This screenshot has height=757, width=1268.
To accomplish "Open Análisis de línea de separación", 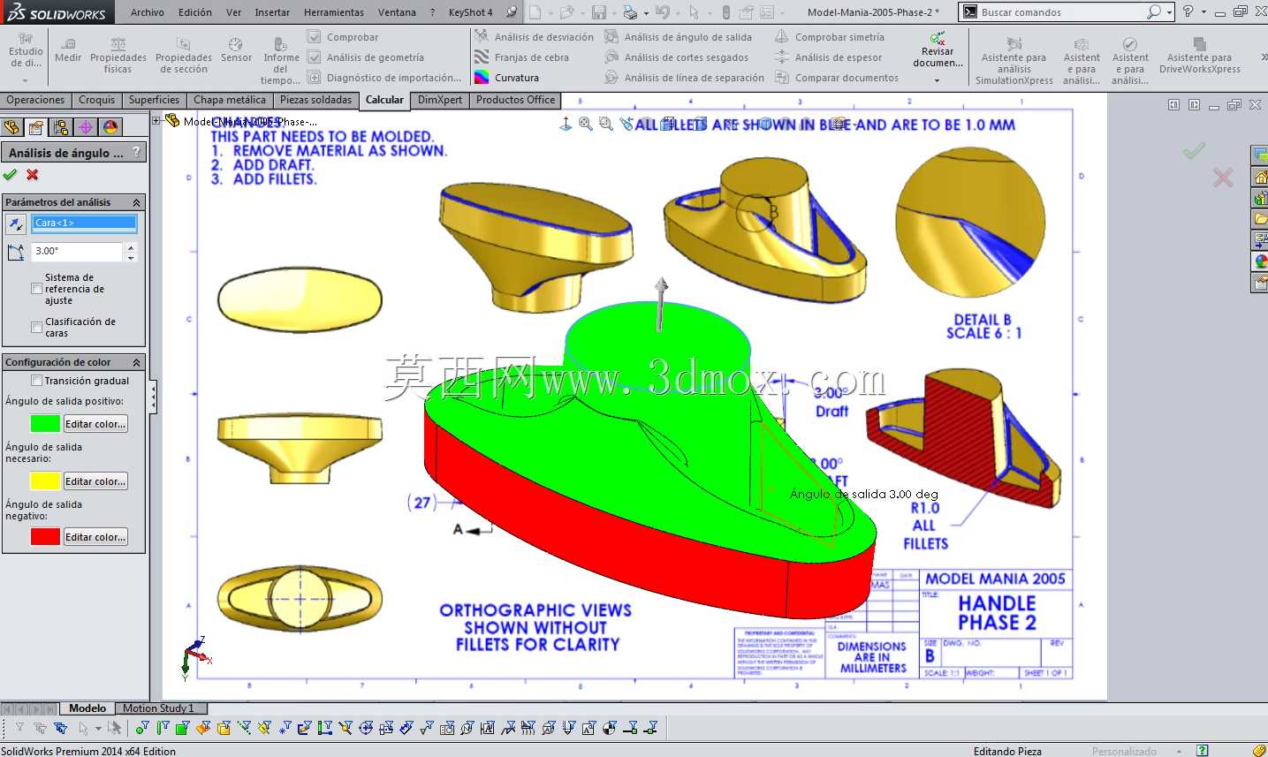I will (x=685, y=78).
